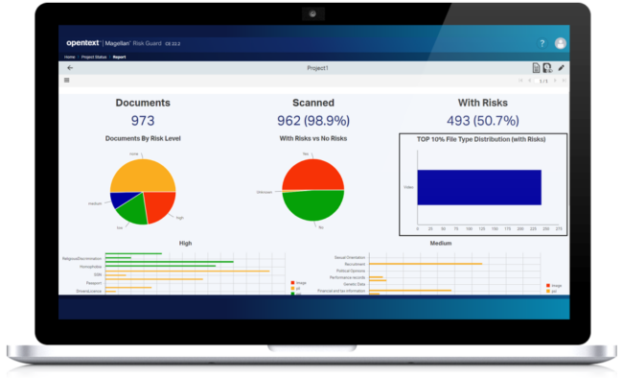Click the Performance records label
This screenshot has height=378, width=623.
pos(347,277)
